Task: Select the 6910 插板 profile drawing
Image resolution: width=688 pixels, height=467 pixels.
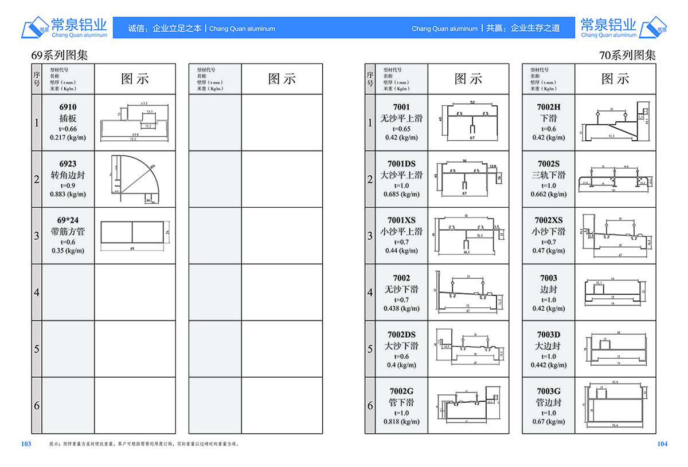Action: pyautogui.click(x=135, y=122)
